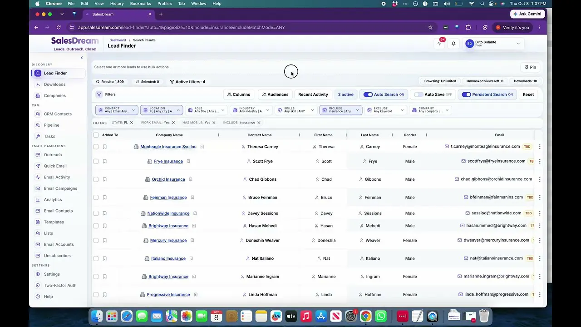Viewport: 581px width, 327px height.
Task: Bookmark the Monteagle Insurance Svc Inc row
Action: tap(104, 147)
